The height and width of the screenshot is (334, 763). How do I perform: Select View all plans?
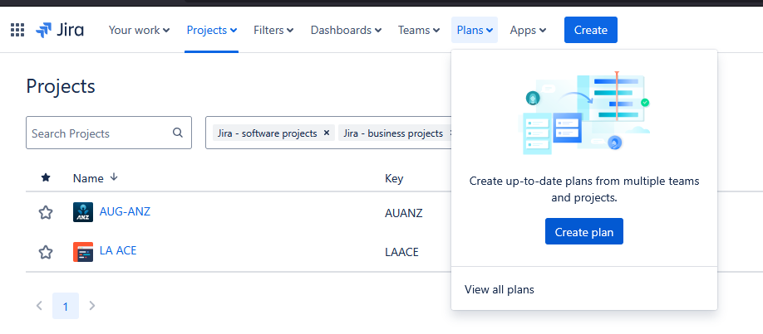coord(500,290)
